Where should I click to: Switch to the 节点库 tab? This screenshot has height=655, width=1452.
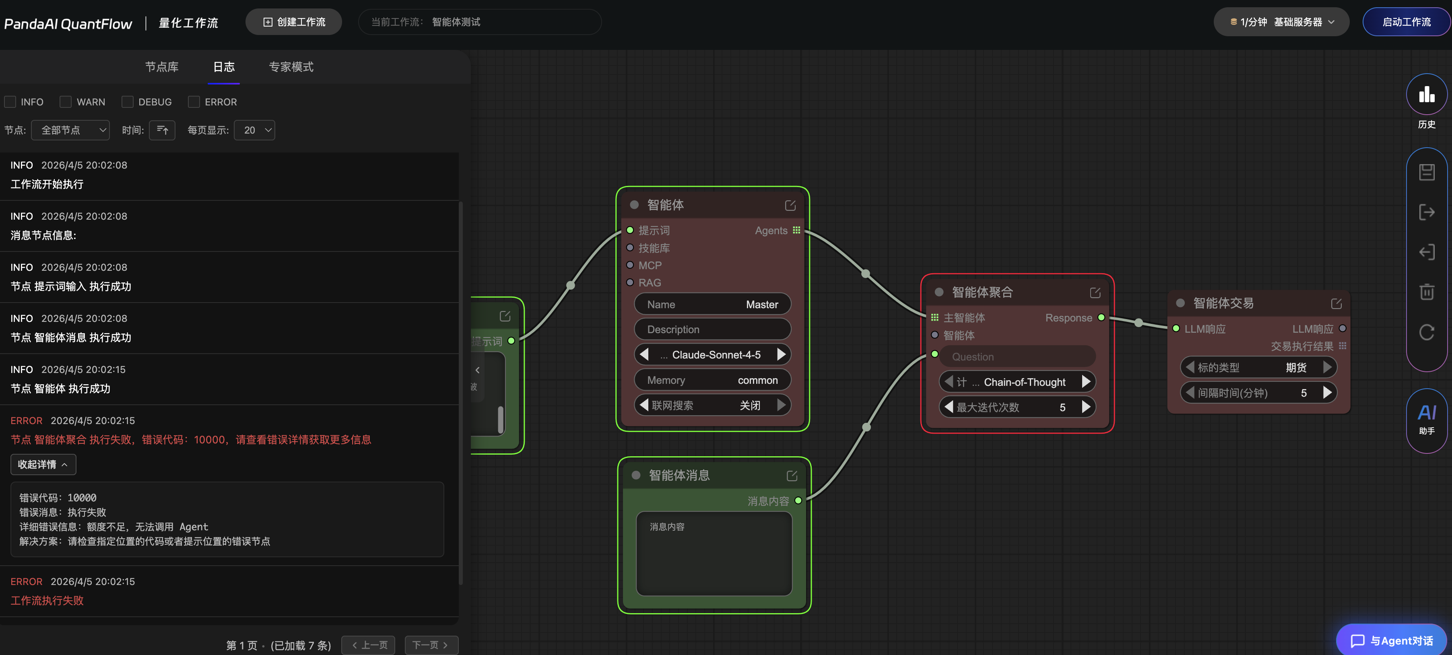coord(161,67)
